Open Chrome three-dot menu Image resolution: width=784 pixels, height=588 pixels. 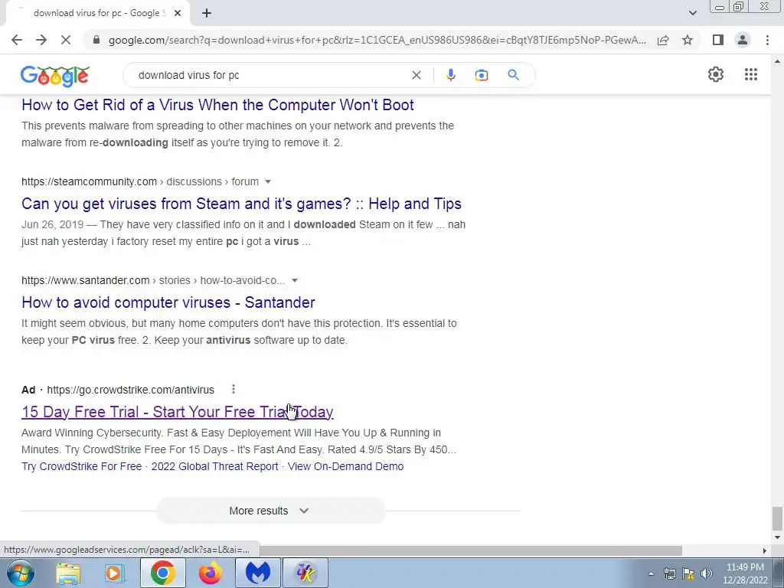767,40
